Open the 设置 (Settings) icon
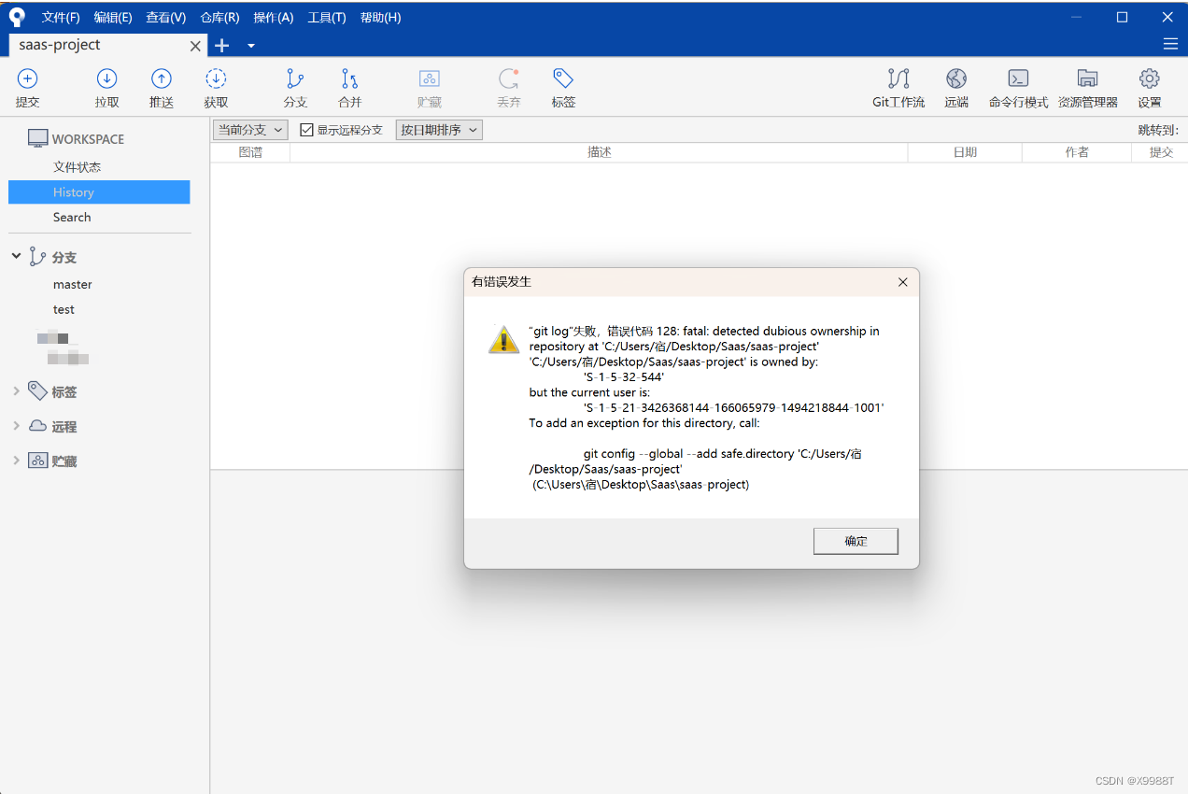Screen dimensions: 1188x794 point(1148,87)
